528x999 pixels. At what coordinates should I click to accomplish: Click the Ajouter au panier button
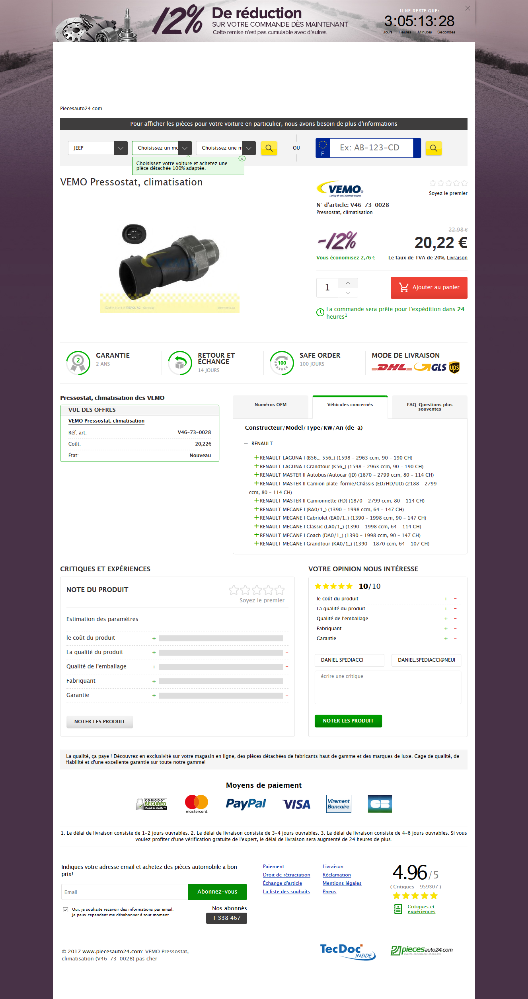[x=429, y=288]
